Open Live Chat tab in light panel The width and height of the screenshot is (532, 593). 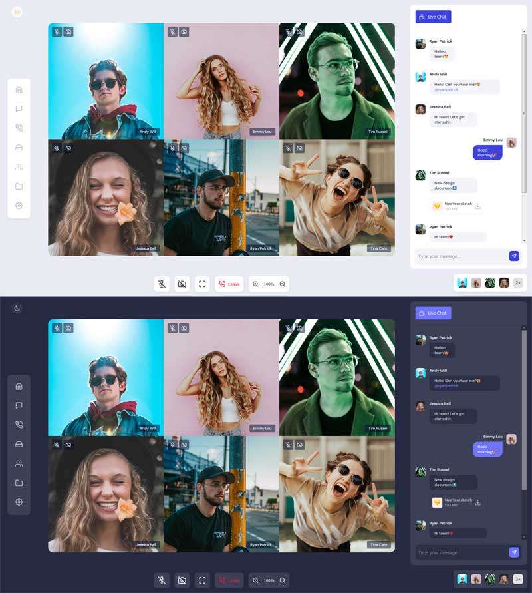click(433, 17)
